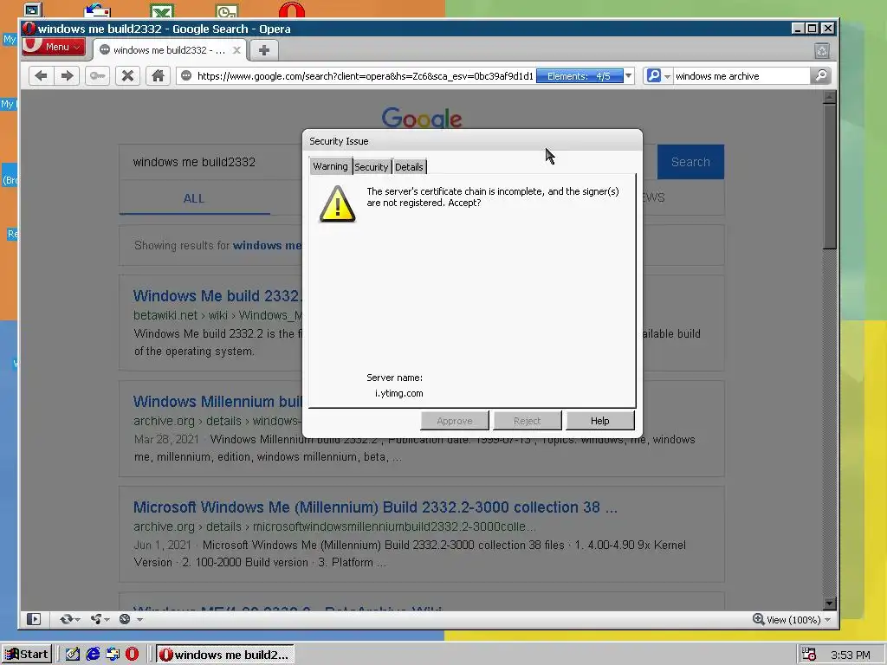Click the Reject button
This screenshot has height=665, width=887.
(x=528, y=421)
